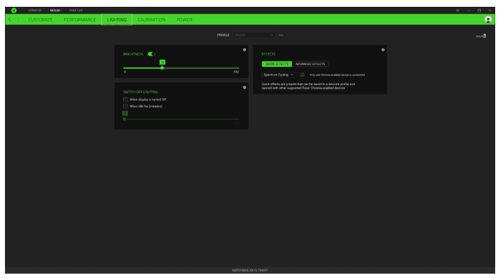Click brightness maximum label 100
The height and width of the screenshot is (278, 502).
[x=236, y=72]
